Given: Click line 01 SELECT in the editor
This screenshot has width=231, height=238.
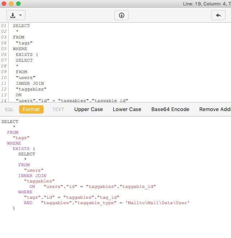Looking at the screenshot, I should click(21, 26).
